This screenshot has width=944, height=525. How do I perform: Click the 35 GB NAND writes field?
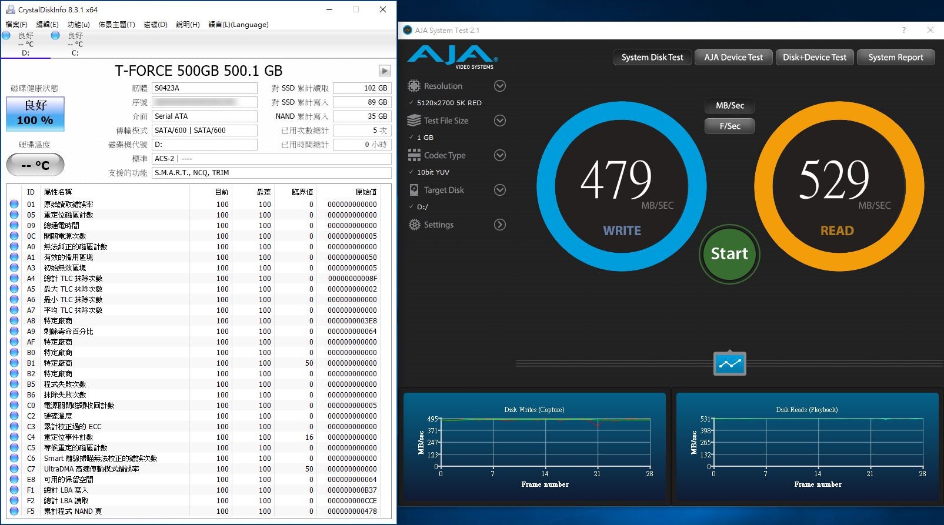(x=362, y=116)
